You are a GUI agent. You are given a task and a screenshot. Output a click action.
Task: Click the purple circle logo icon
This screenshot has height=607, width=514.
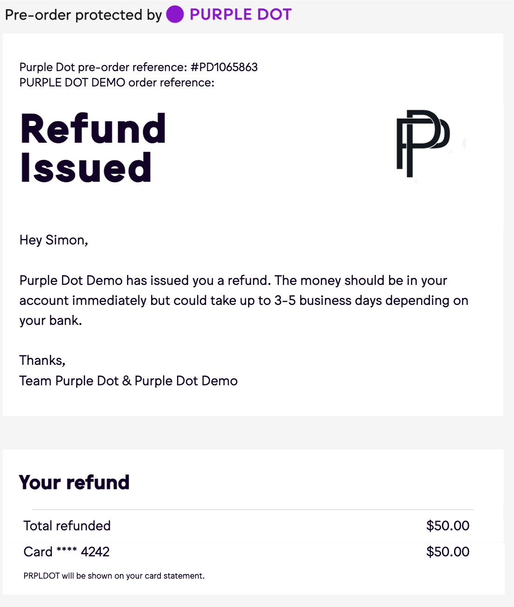tap(175, 14)
